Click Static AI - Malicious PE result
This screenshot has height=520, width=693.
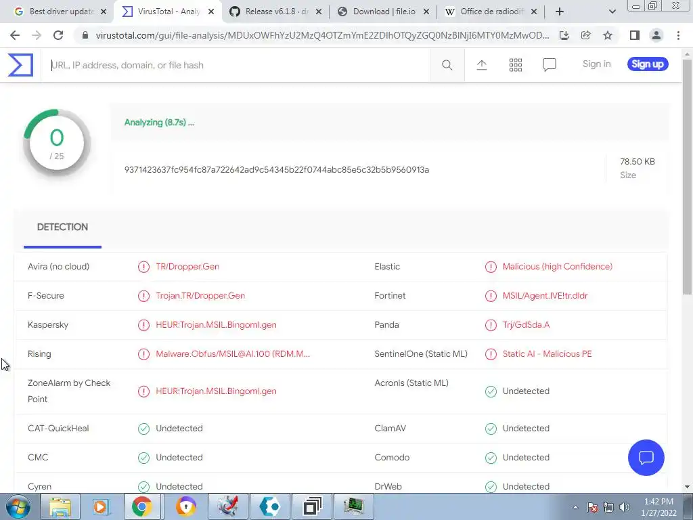point(547,354)
